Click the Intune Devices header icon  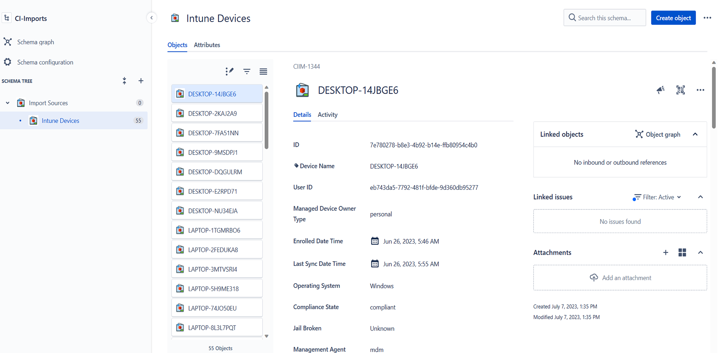click(x=175, y=18)
